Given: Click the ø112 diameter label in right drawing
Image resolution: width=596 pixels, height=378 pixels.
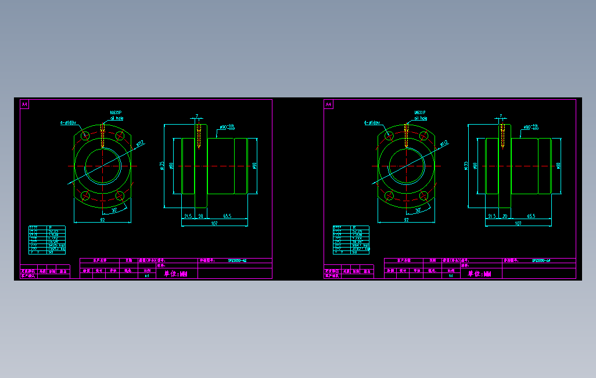Looking at the screenshot, I should 444,144.
